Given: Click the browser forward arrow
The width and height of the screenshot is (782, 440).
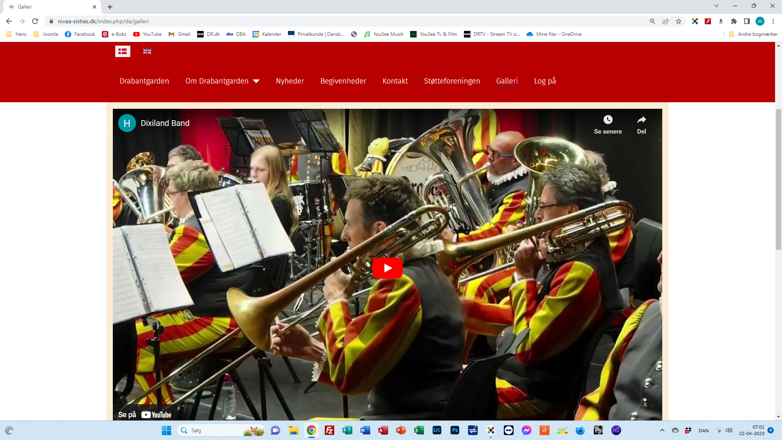Looking at the screenshot, I should [x=22, y=21].
